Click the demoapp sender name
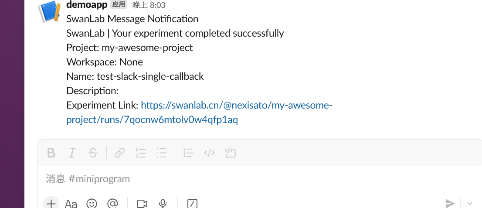 pos(87,5)
